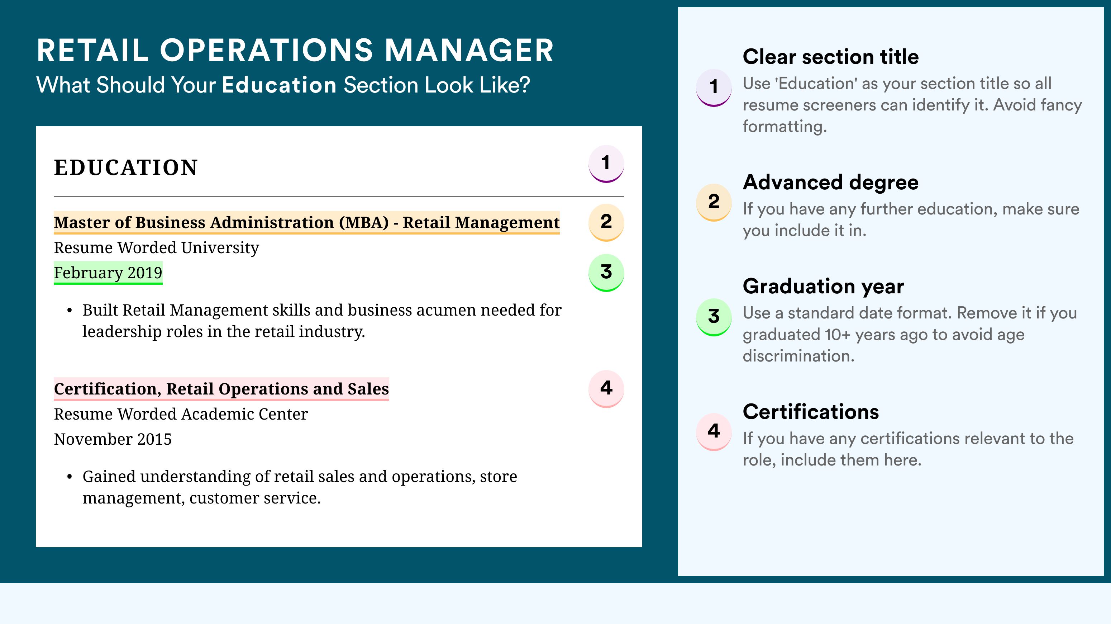Click the pink highlighted Certification title
This screenshot has height=624, width=1111.
221,389
